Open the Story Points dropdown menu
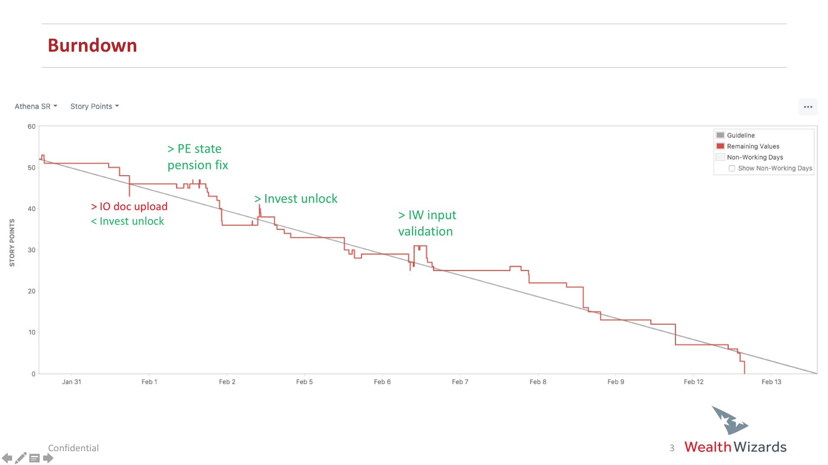828x465 pixels. coord(94,106)
